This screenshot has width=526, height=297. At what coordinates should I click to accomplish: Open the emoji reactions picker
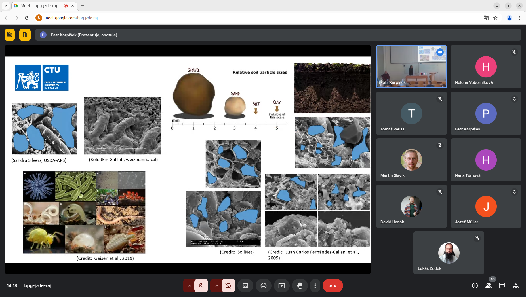263,286
